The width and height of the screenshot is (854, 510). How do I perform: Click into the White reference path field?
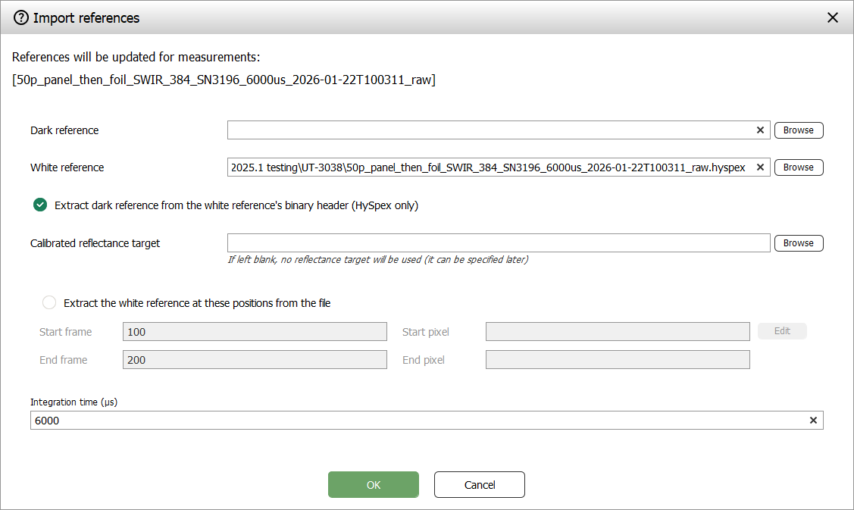(490, 167)
